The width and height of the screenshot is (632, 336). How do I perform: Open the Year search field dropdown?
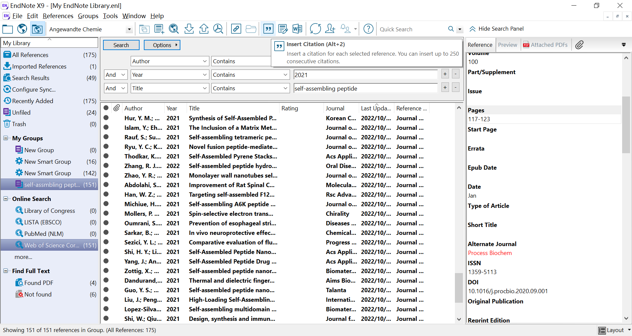[x=205, y=75]
